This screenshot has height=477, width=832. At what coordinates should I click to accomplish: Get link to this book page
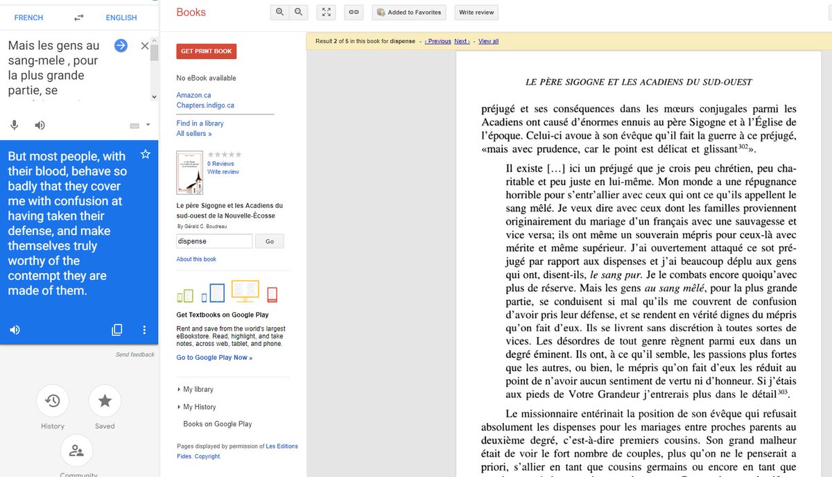pos(354,12)
